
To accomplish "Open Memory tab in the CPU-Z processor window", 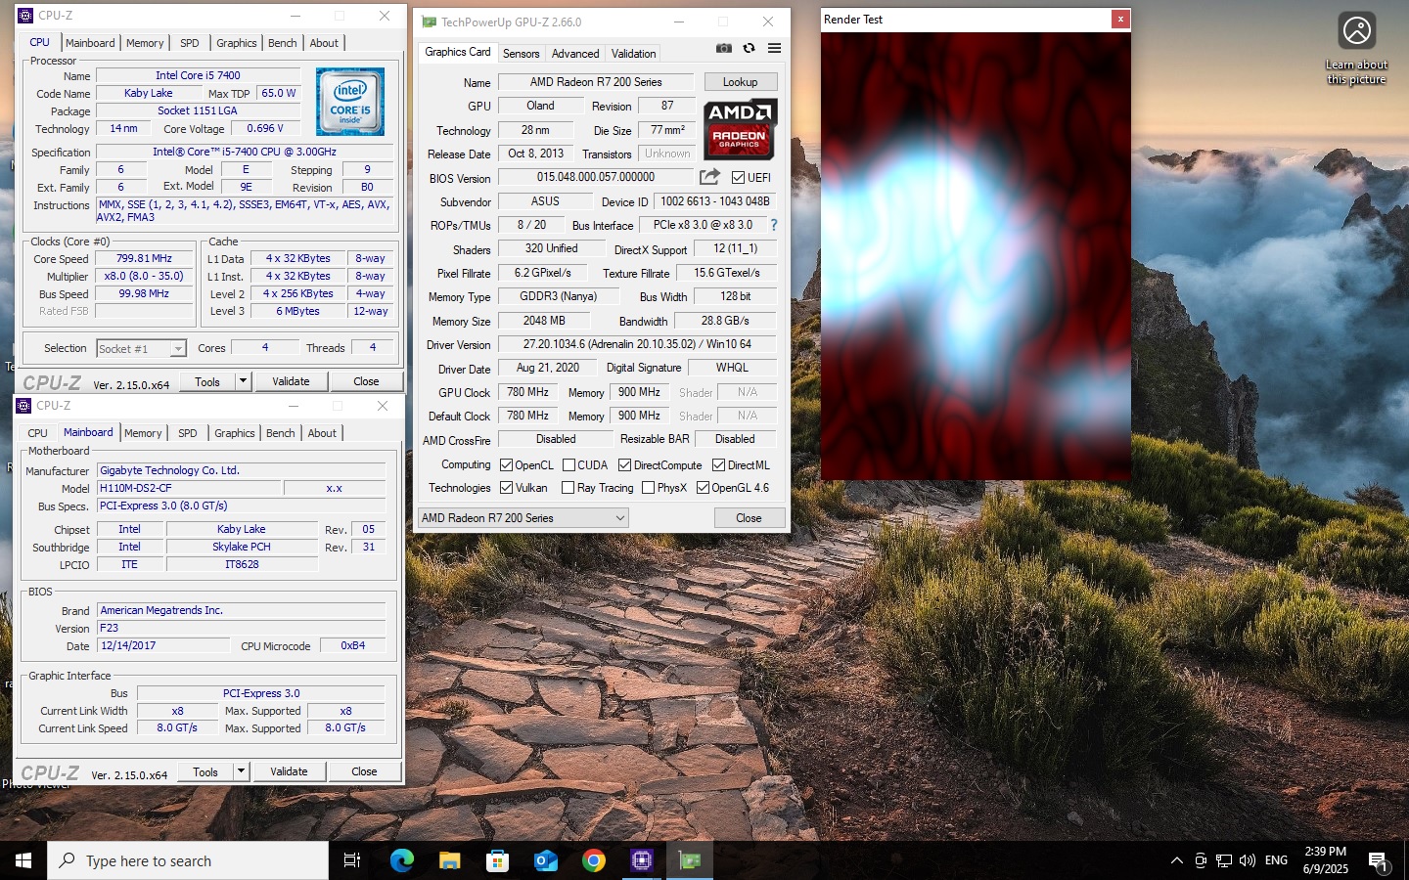I will click(x=145, y=43).
